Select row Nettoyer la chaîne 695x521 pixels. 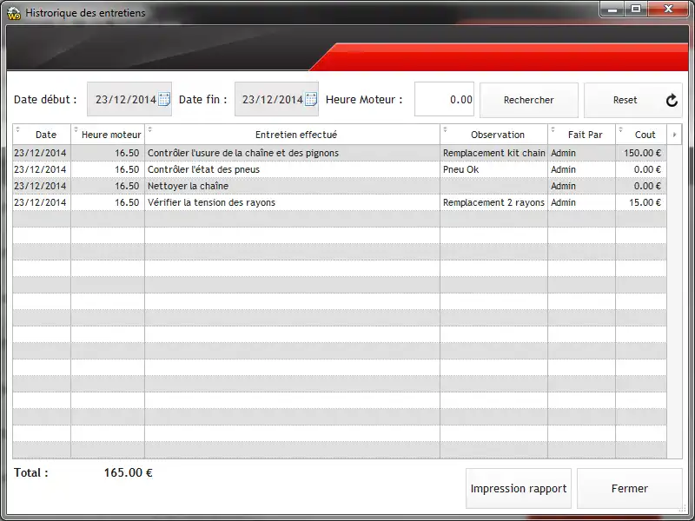[x=340, y=186]
